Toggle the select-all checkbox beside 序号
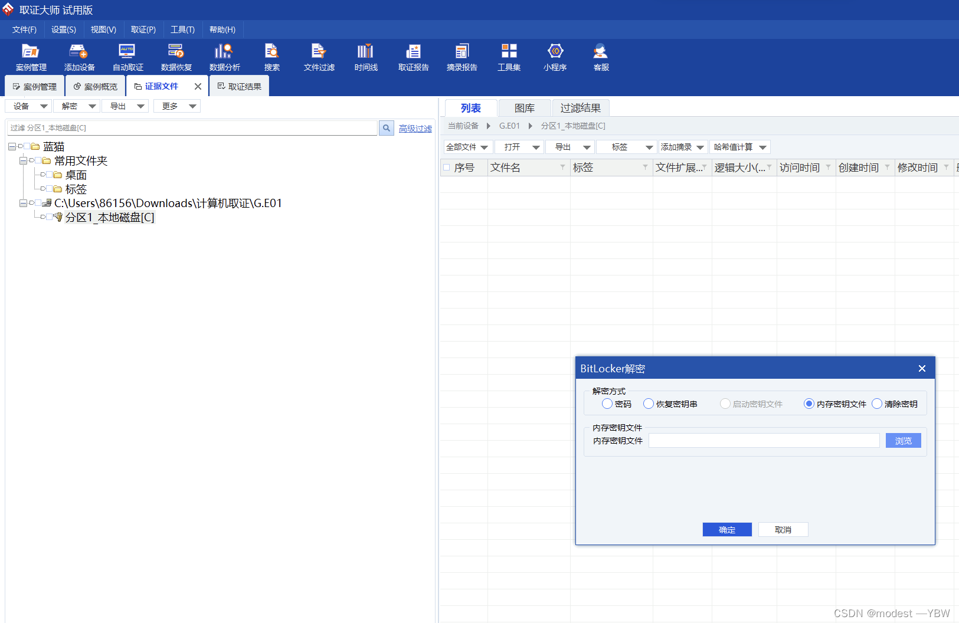Screen dimensions: 959x623 (447, 168)
